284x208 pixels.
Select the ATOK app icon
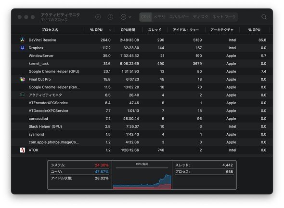(23, 150)
